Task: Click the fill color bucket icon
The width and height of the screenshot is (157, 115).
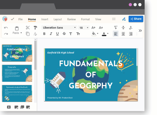Action: [94, 34]
